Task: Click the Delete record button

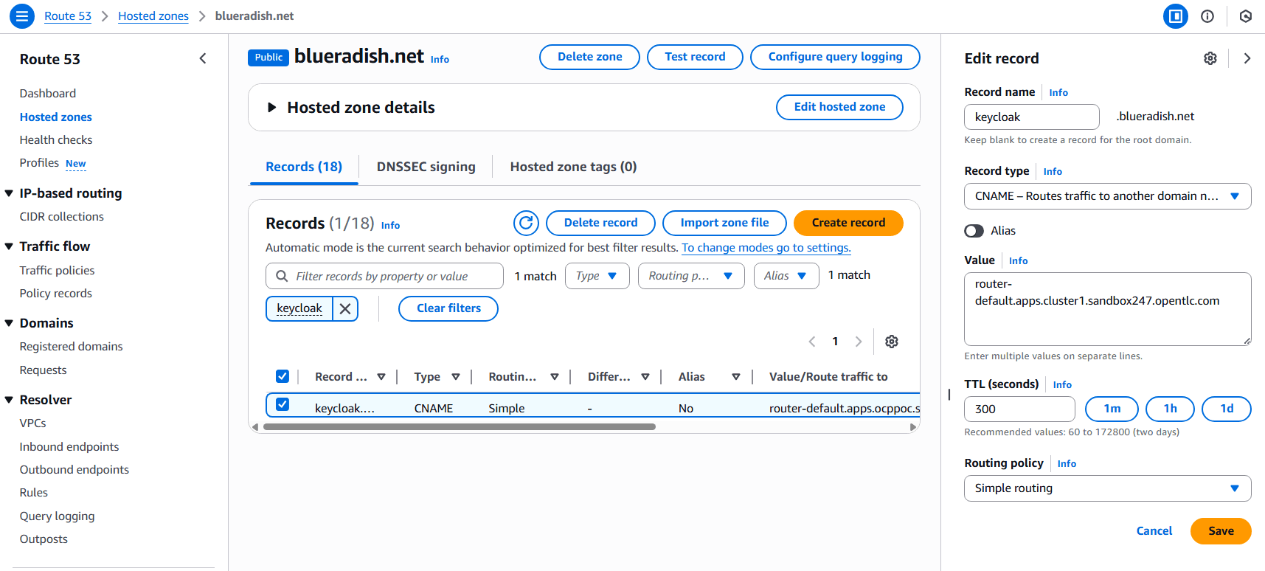Action: [600, 223]
